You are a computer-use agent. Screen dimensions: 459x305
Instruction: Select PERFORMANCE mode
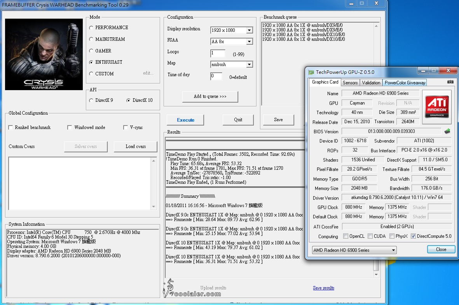91,28
